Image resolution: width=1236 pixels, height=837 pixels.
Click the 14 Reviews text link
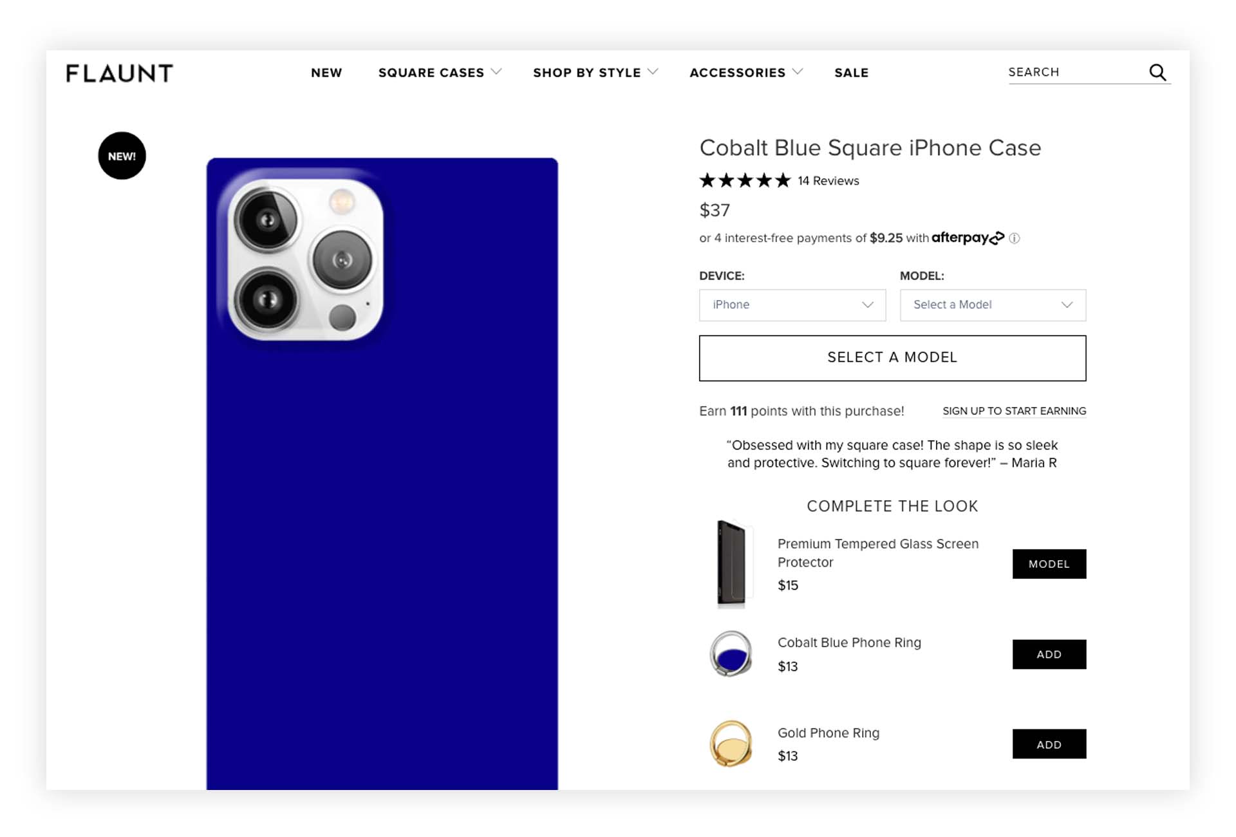point(827,180)
